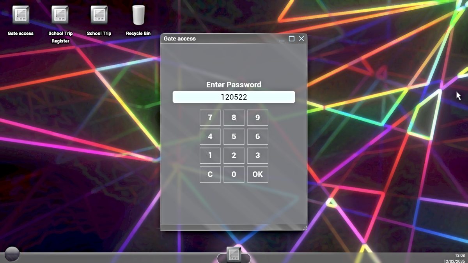This screenshot has width=468, height=263.
Task: Tap the 5 key on the keypad
Action: [234, 137]
